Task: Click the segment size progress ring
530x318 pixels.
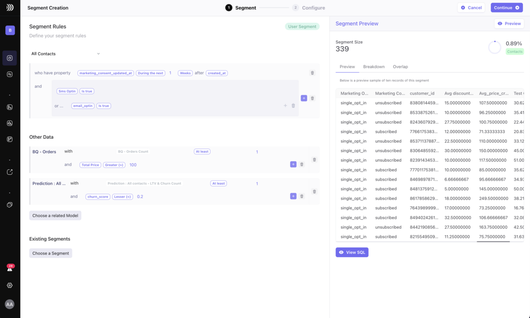Action: pos(495,47)
